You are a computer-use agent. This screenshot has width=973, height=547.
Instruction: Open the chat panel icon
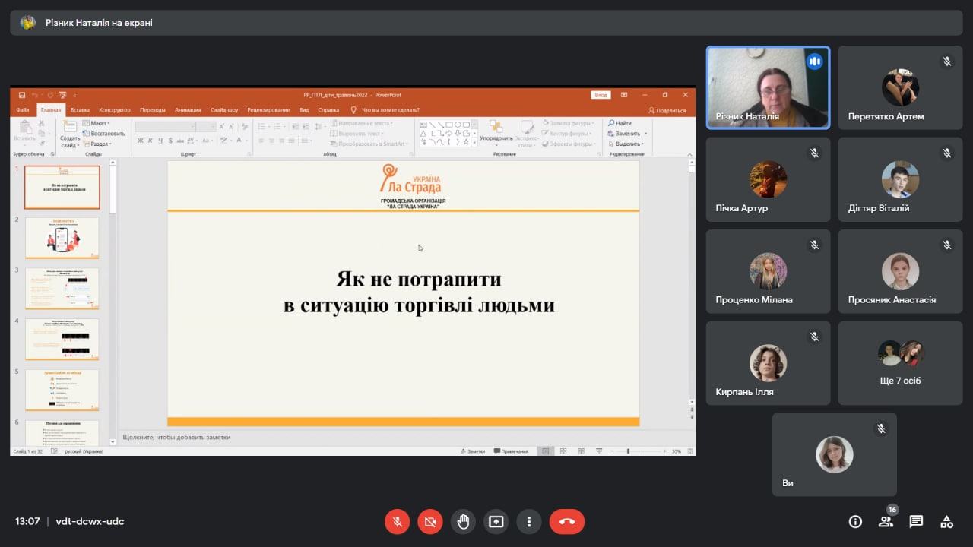click(x=916, y=522)
